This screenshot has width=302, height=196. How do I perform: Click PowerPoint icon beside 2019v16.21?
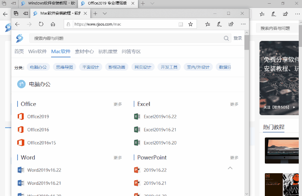coord(137,183)
